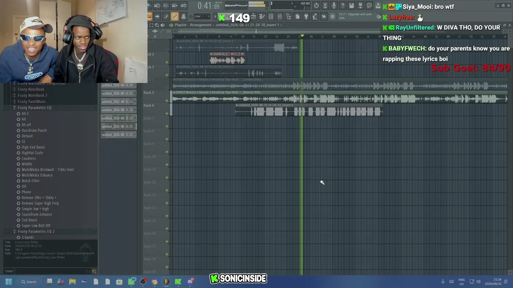
Task: Open the Windows Start menu
Action: tap(8, 282)
